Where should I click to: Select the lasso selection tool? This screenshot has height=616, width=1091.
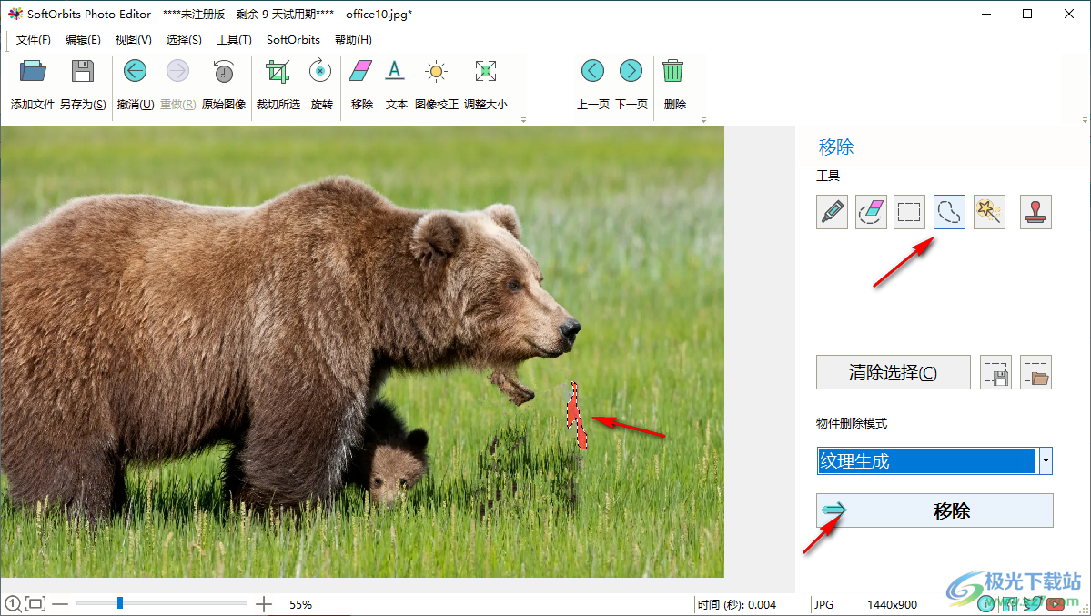[x=949, y=211]
